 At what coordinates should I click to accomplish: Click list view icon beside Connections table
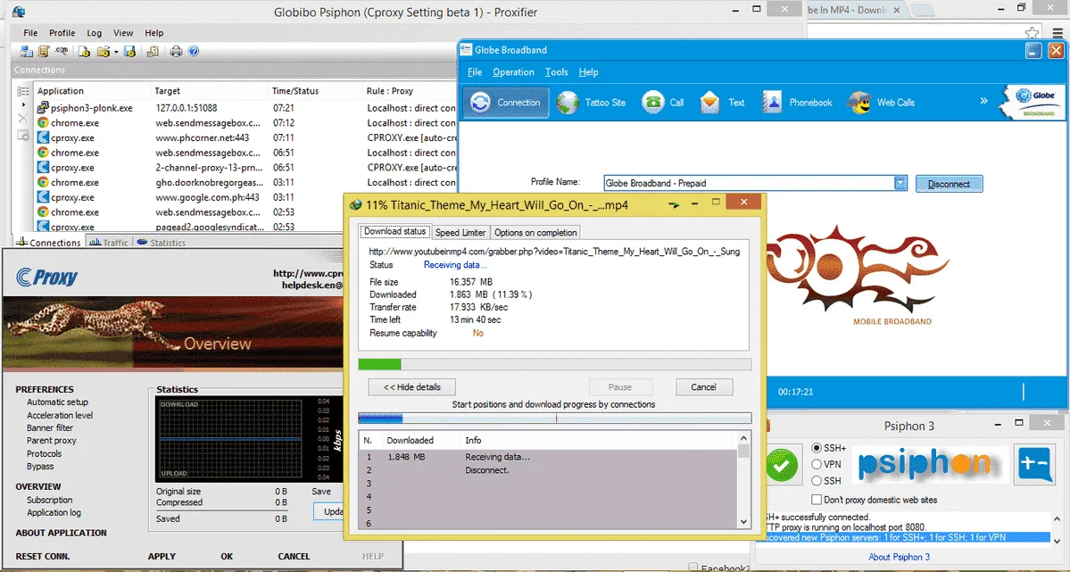[x=23, y=91]
